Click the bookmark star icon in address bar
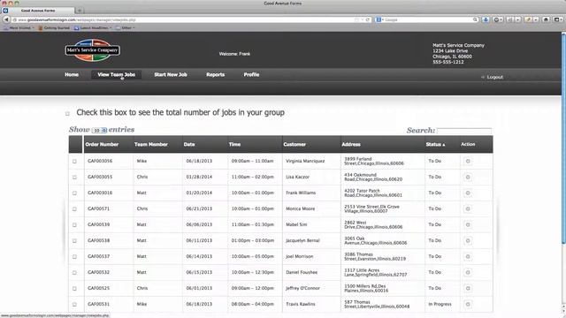Image resolution: width=566 pixels, height=318 pixels. [356, 19]
